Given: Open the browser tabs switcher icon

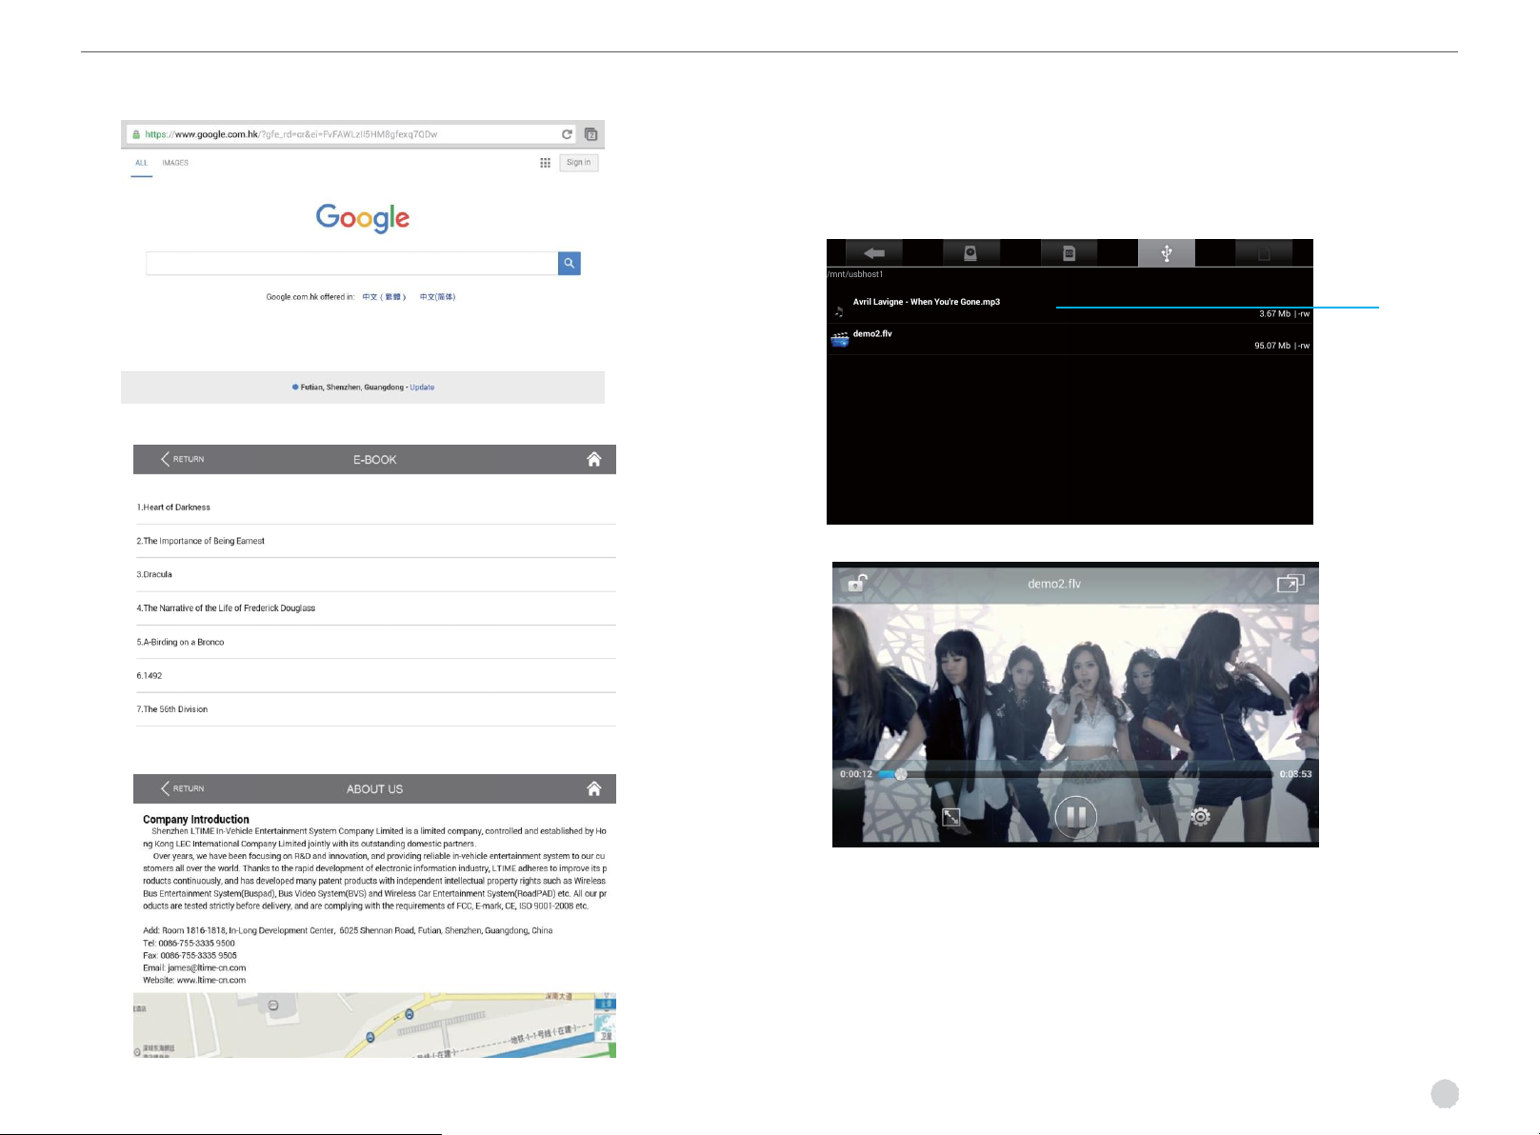Looking at the screenshot, I should [x=590, y=134].
